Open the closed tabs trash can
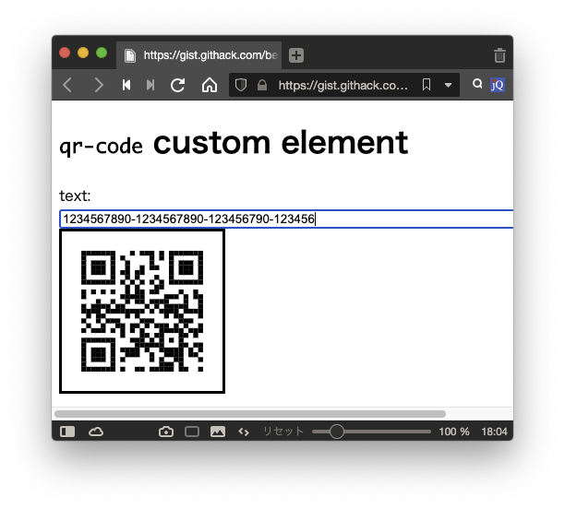The image size is (565, 509). tap(499, 55)
